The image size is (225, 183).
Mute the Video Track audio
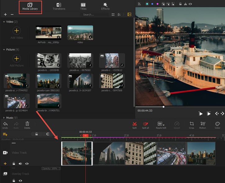pyautogui.click(x=20, y=163)
